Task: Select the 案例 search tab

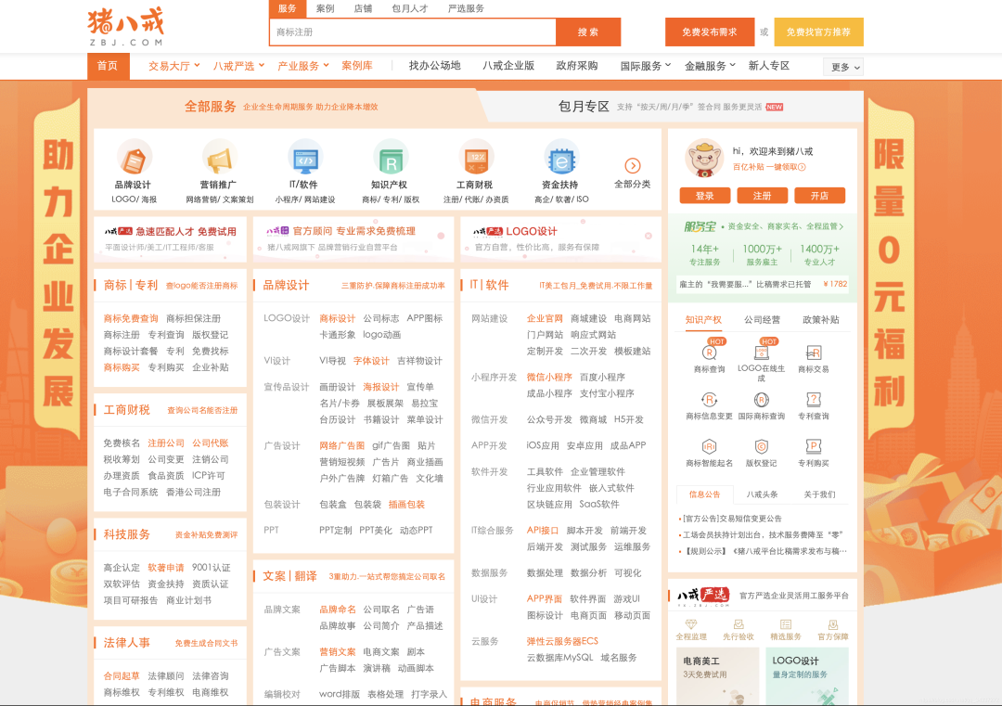Action: tap(326, 9)
